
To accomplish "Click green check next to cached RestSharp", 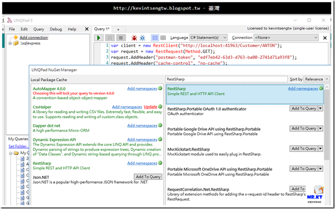I will [160, 163].
